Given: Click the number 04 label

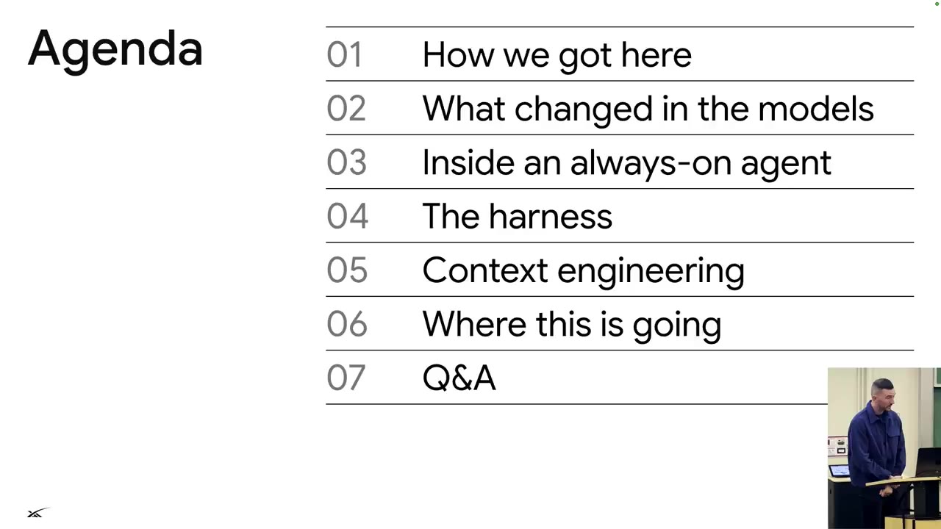Looking at the screenshot, I should pyautogui.click(x=346, y=216).
